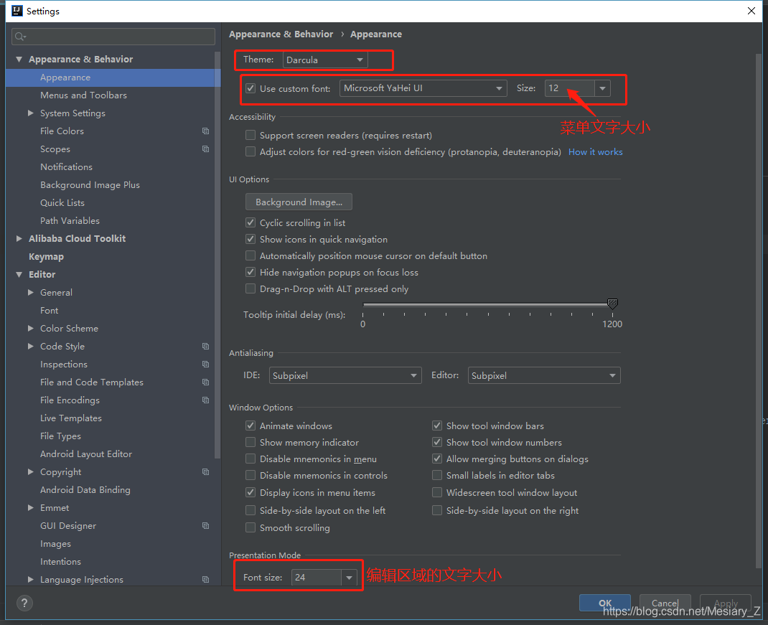Enable Small labels in editor tabs
Viewport: 768px width, 625px height.
(x=437, y=476)
